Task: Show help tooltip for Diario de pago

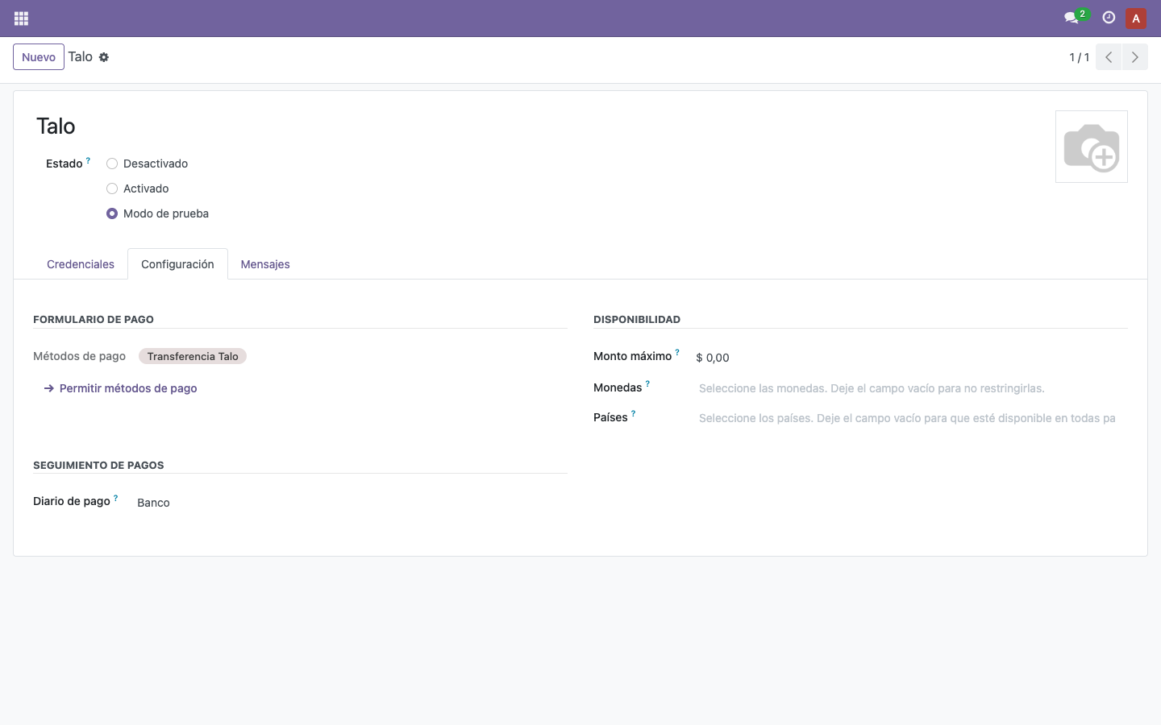Action: tap(115, 498)
